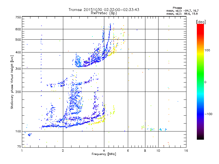Click the y-axis label '750'

(18, 17)
